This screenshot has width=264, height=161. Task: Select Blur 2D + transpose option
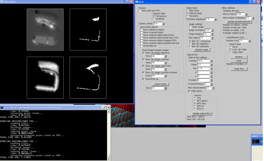190,41
